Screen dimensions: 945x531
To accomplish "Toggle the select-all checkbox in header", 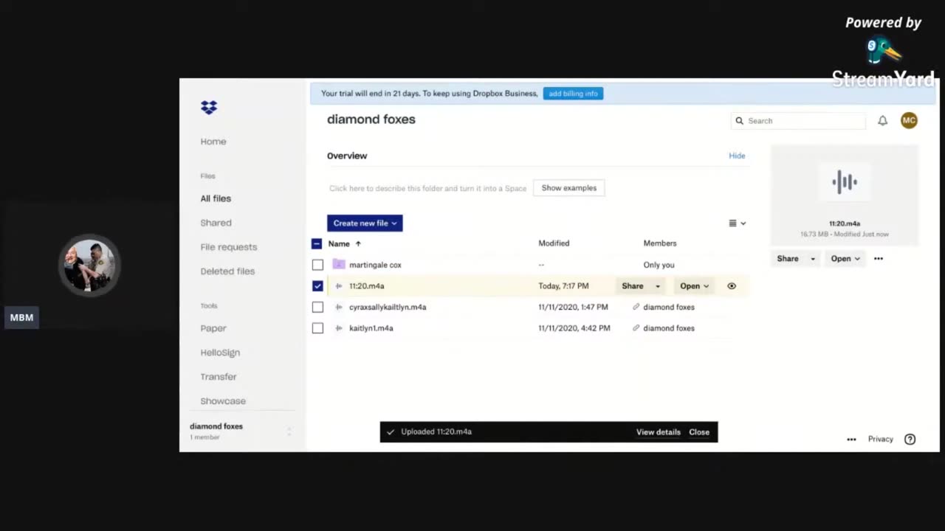I will click(x=317, y=243).
